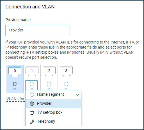This screenshot has height=130, width=144.
Task: Click the port 2 Ethernet jack icon
Action: pos(49,72)
